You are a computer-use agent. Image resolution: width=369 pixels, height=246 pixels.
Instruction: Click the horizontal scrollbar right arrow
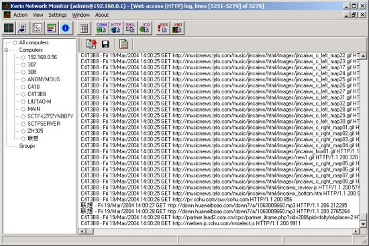coord(356,231)
